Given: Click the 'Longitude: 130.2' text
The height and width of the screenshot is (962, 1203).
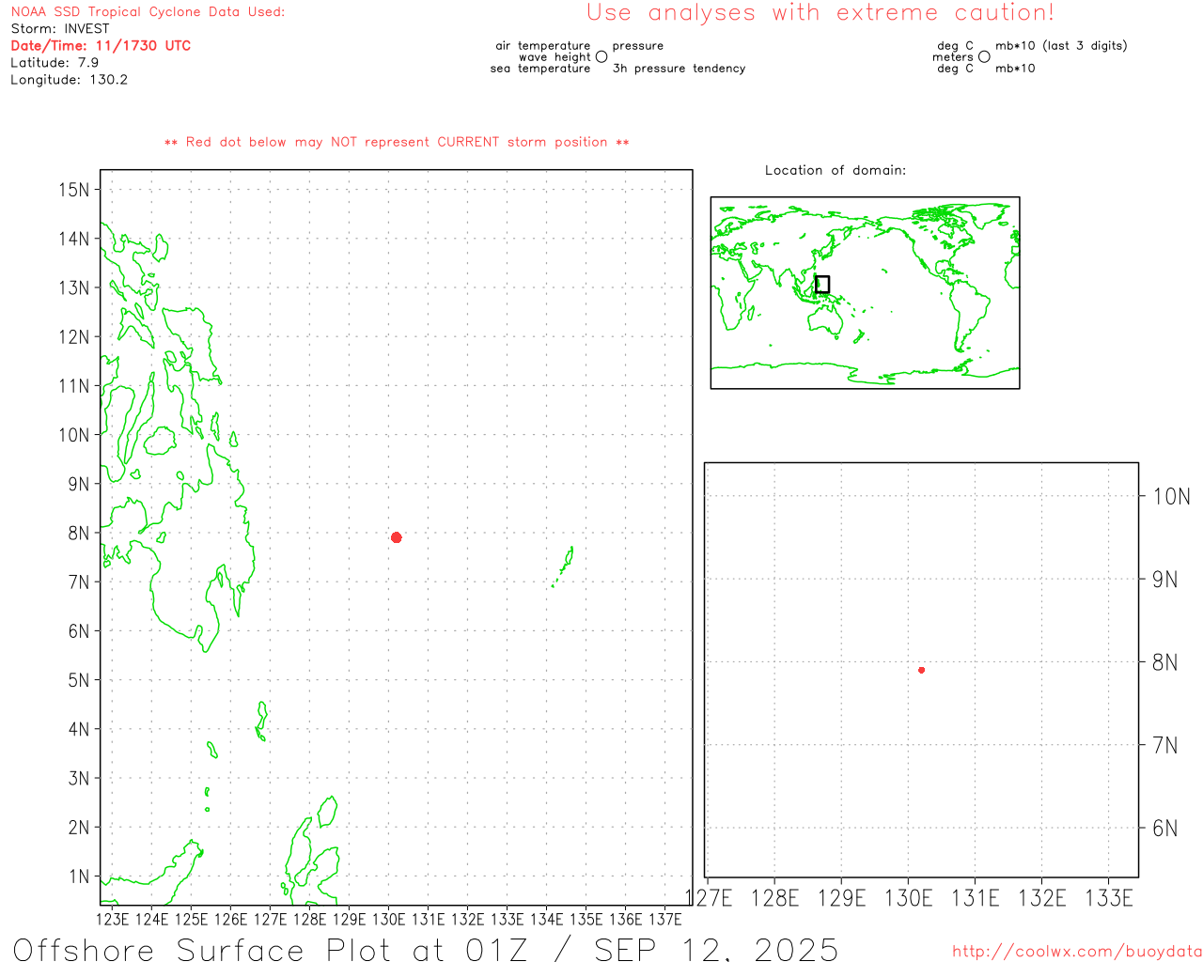Looking at the screenshot, I should (x=70, y=80).
